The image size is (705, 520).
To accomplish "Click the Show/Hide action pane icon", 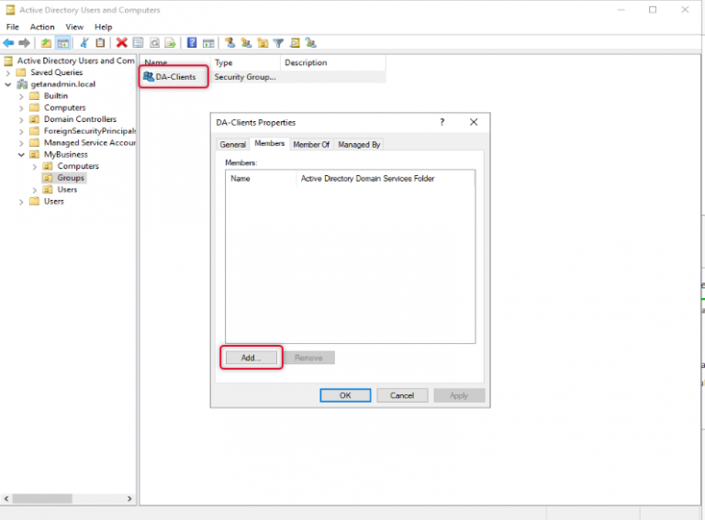I will (208, 43).
